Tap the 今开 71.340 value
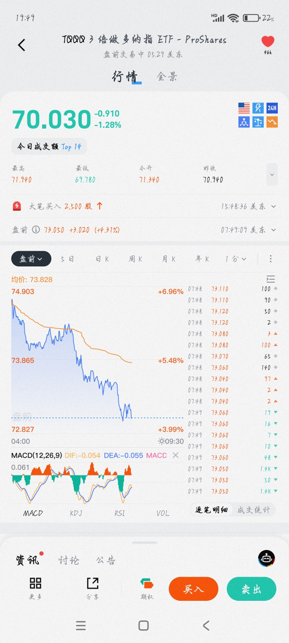The height and width of the screenshot is (643, 289). [x=149, y=180]
